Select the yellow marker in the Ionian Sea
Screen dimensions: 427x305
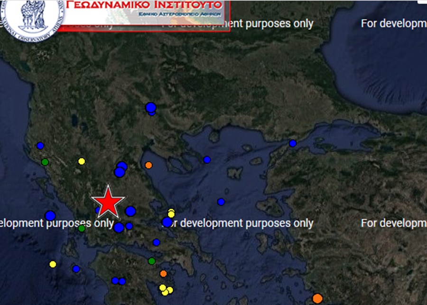click(x=53, y=264)
